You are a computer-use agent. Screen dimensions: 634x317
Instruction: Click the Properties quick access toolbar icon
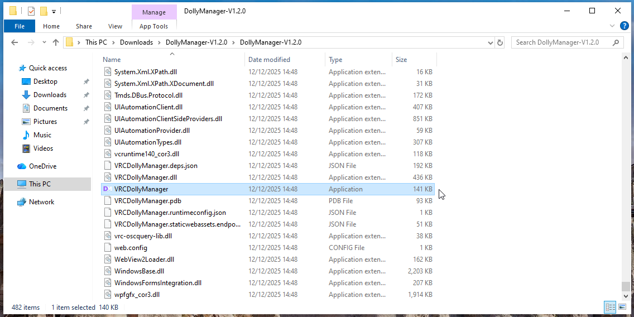(31, 11)
